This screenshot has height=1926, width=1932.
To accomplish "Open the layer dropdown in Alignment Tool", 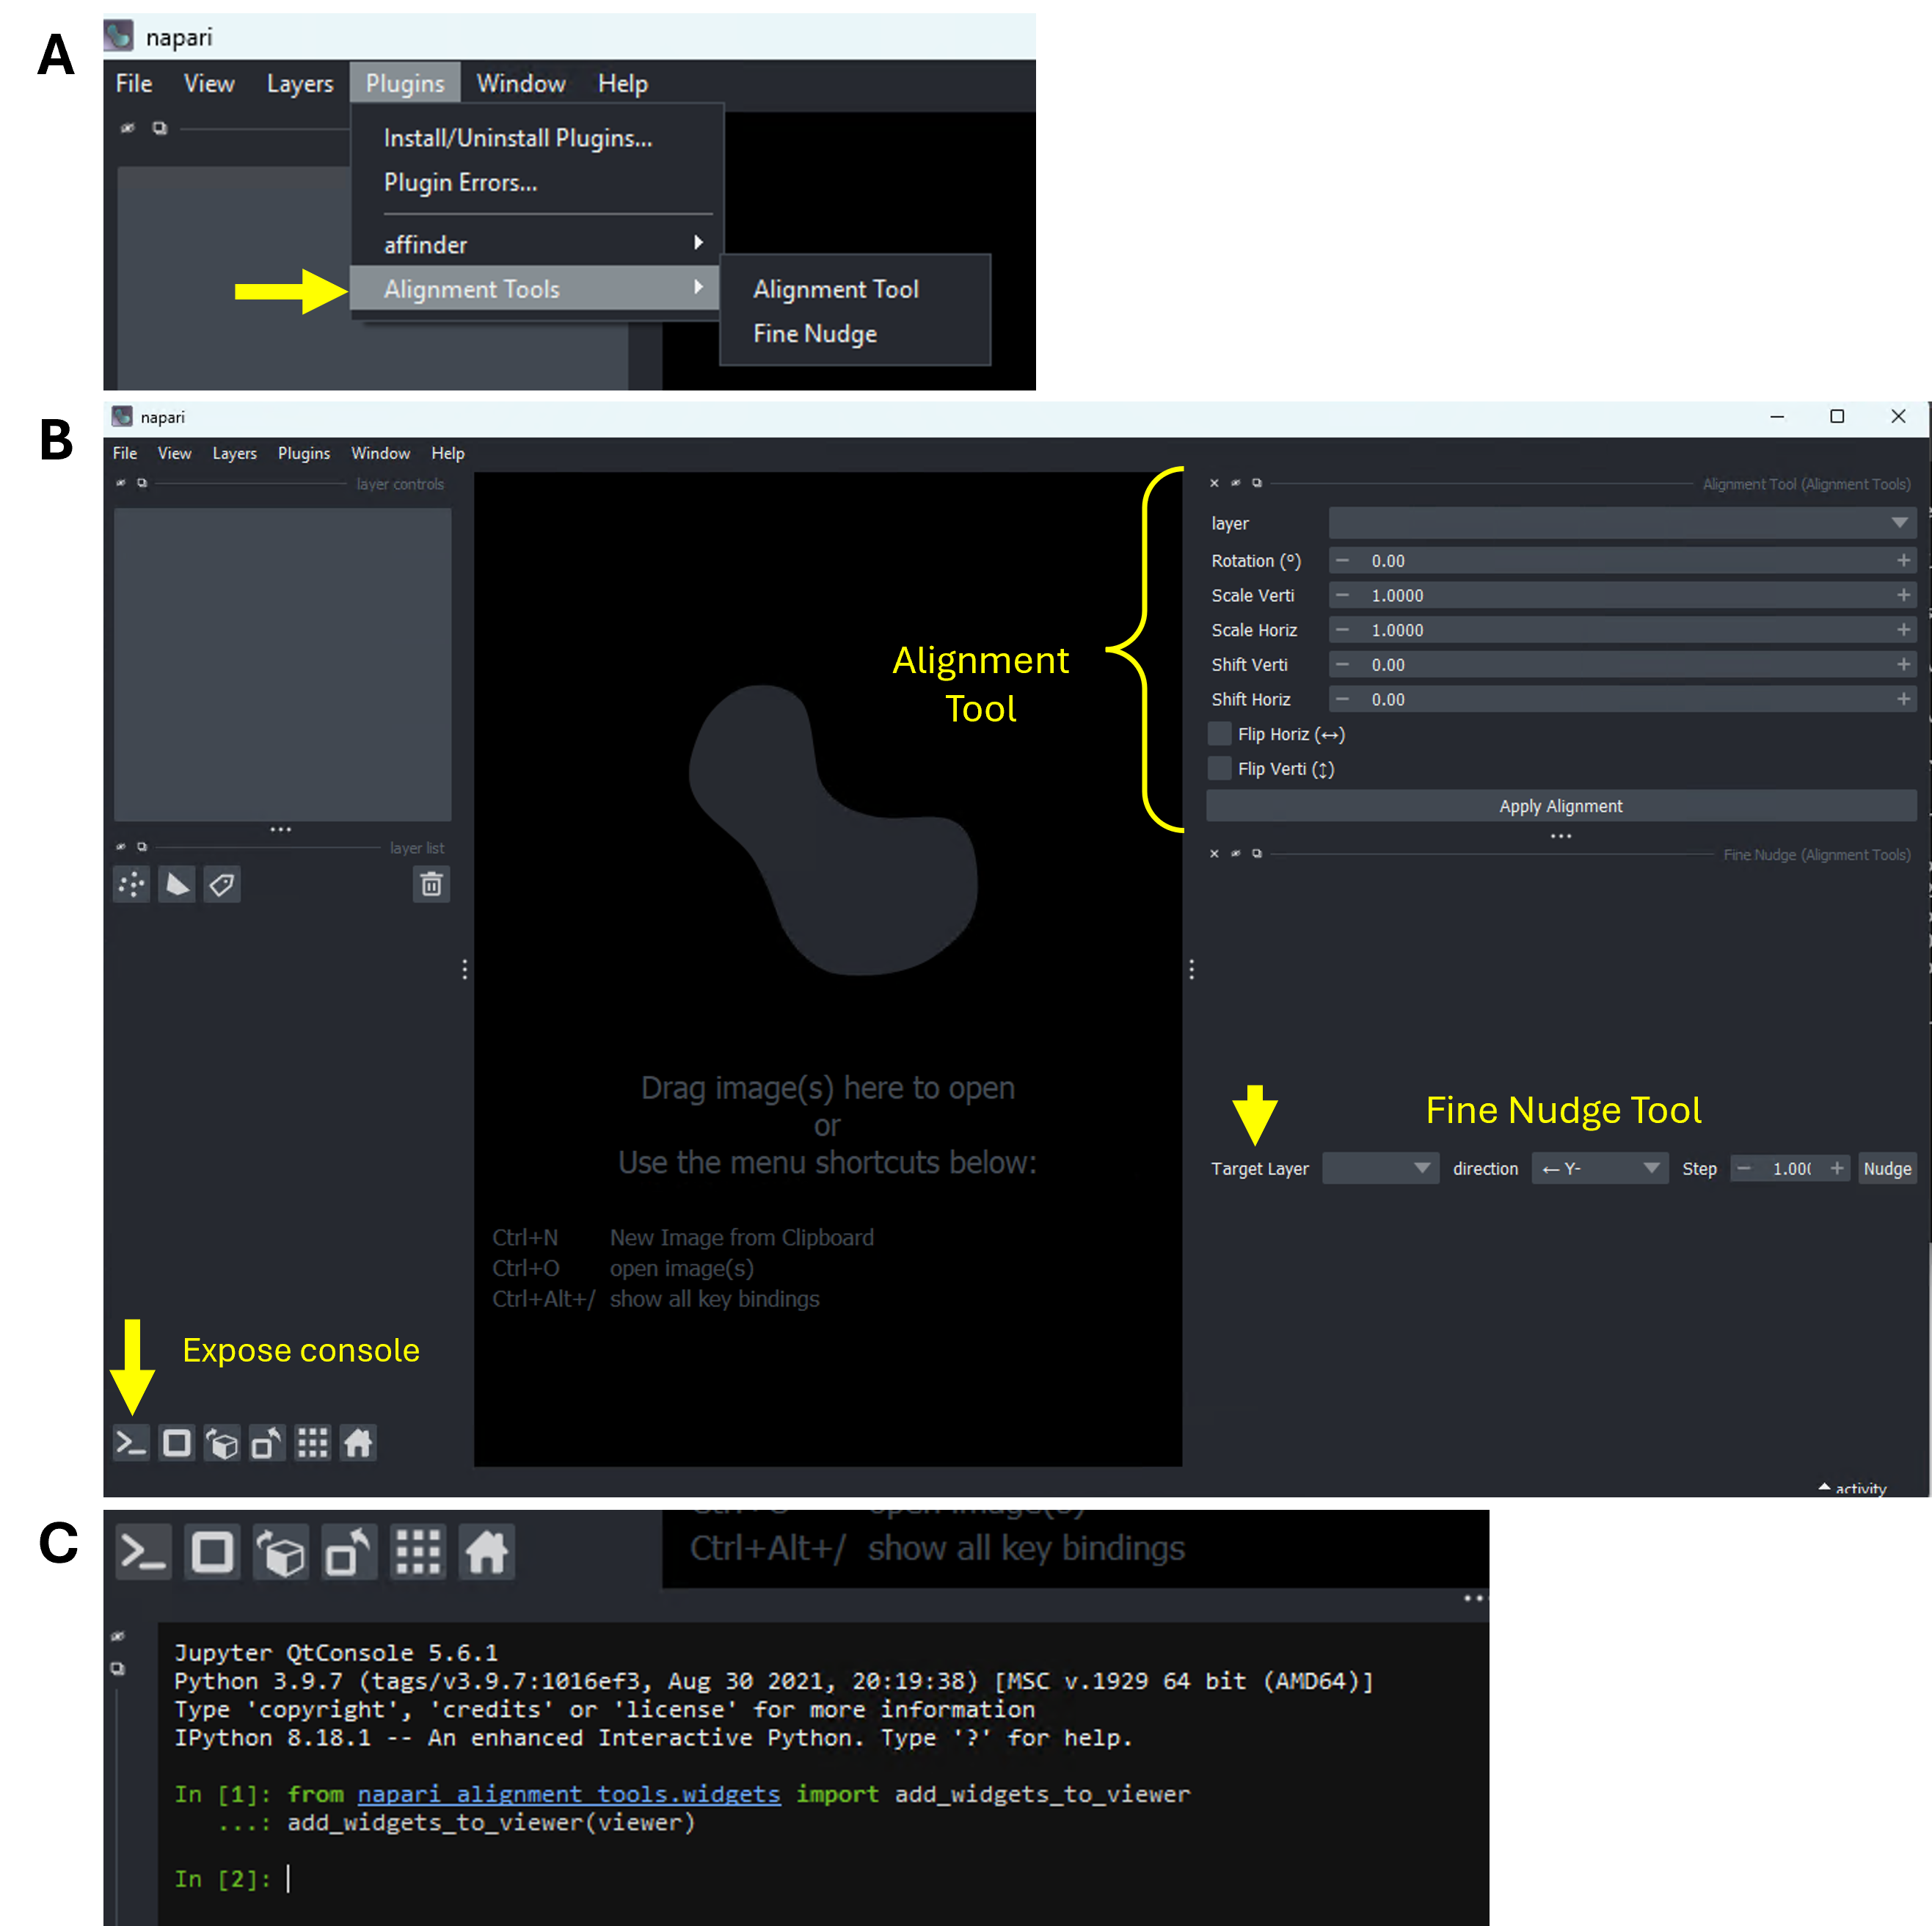I will [x=1622, y=523].
